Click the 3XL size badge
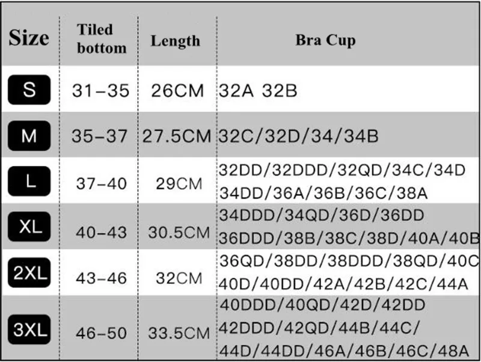The height and width of the screenshot is (362, 481). coord(29,330)
